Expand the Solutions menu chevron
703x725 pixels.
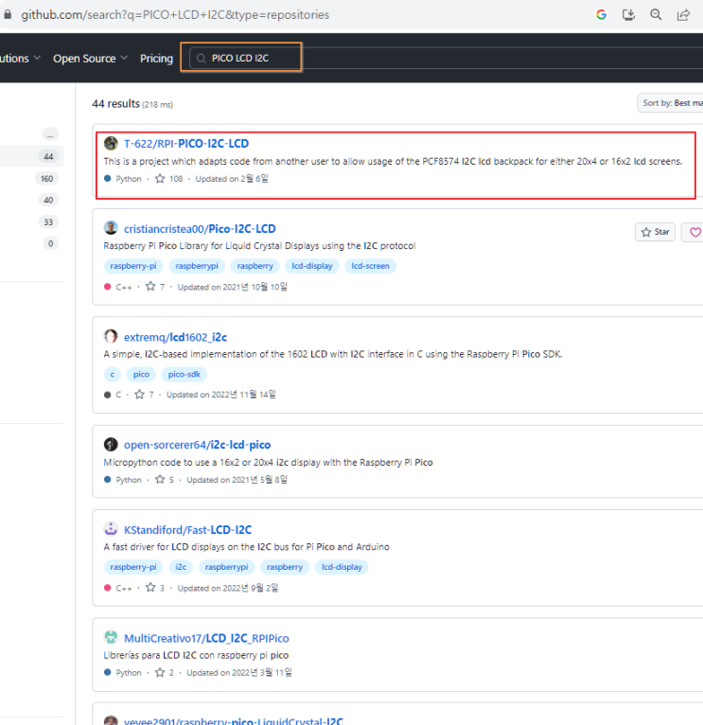tap(38, 58)
